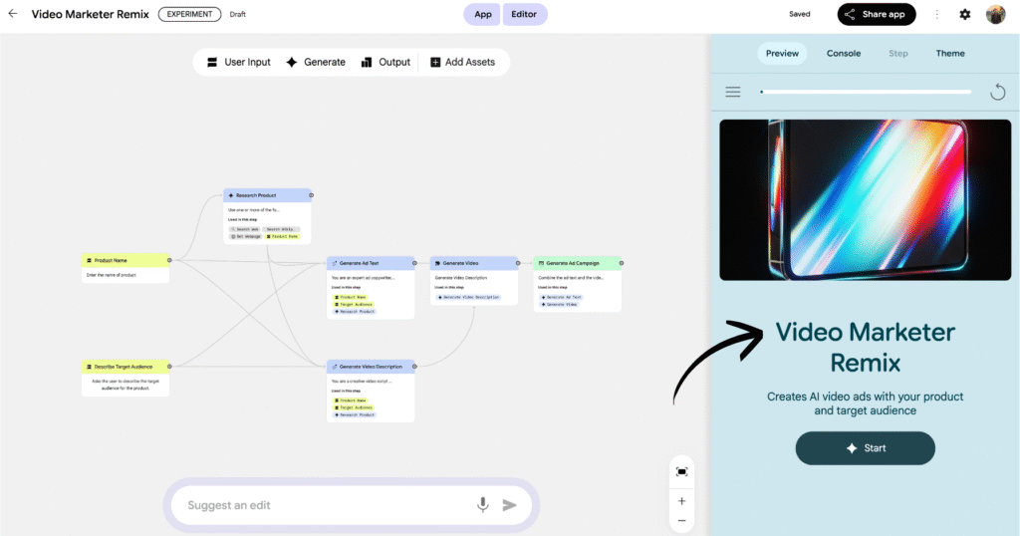Open the hamburger menu in the preview
The width and height of the screenshot is (1020, 536).
click(x=733, y=92)
